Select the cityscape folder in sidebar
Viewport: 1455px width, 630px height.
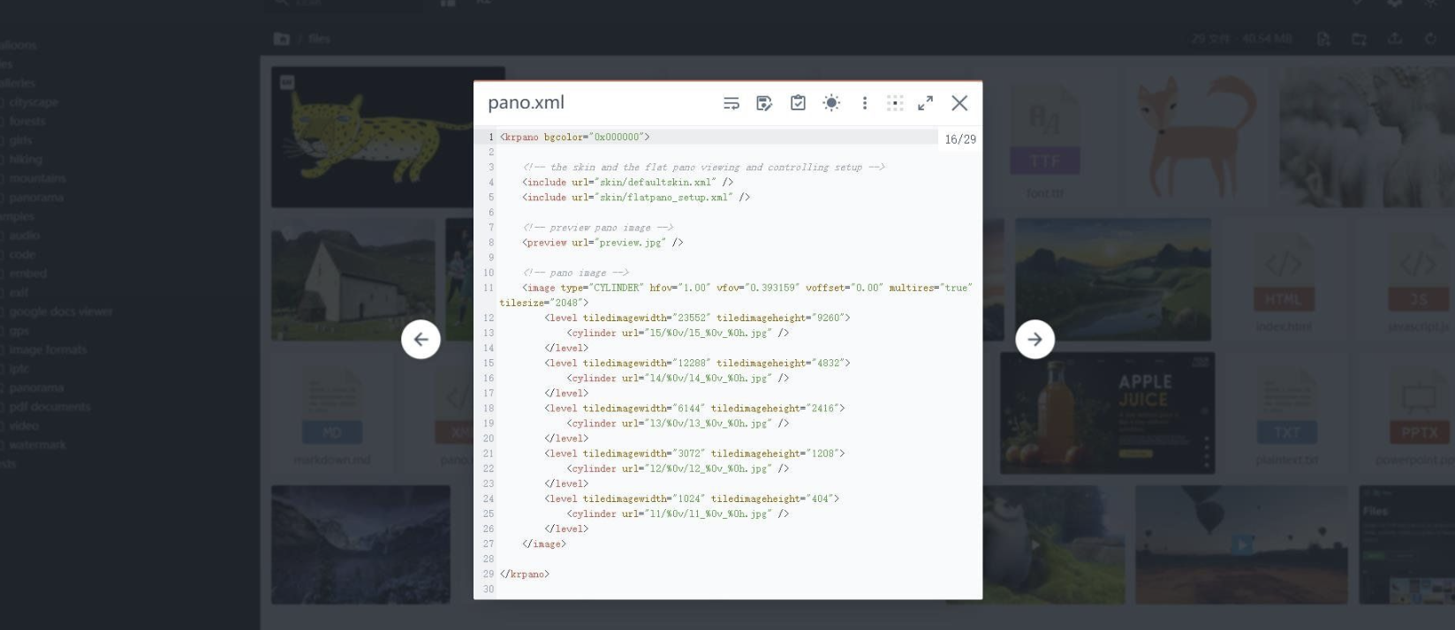(x=34, y=102)
